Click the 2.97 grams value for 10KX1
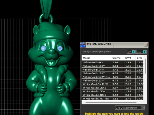Viewport: 154px width, 115px height. coord(115,88)
